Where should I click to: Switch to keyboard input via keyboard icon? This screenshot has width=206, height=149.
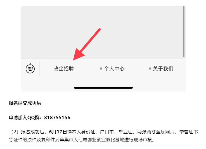(30, 68)
